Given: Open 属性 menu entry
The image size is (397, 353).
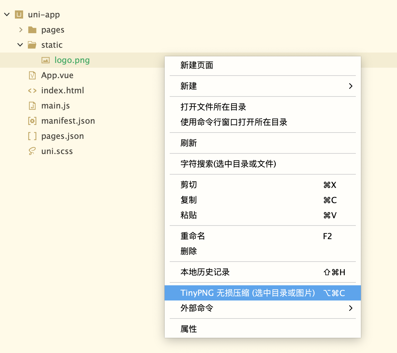Looking at the screenshot, I should click(263, 329).
